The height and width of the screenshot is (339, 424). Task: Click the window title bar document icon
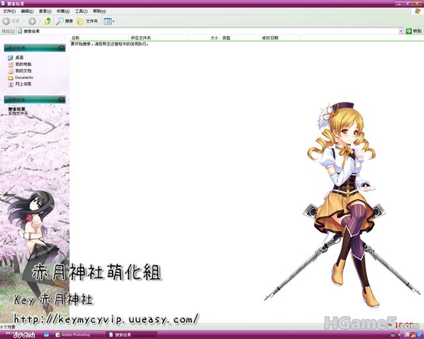tap(3, 3)
